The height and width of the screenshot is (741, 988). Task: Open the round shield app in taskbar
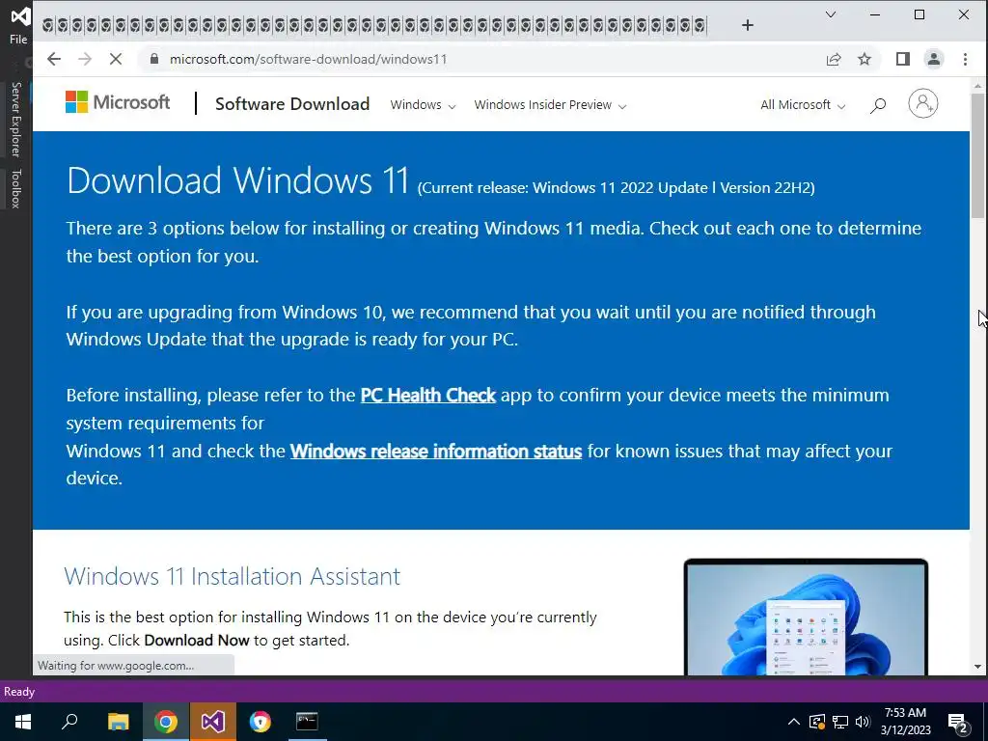pyautogui.click(x=260, y=722)
